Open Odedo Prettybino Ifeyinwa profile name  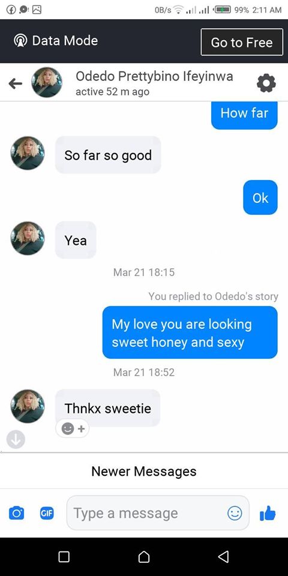click(154, 76)
